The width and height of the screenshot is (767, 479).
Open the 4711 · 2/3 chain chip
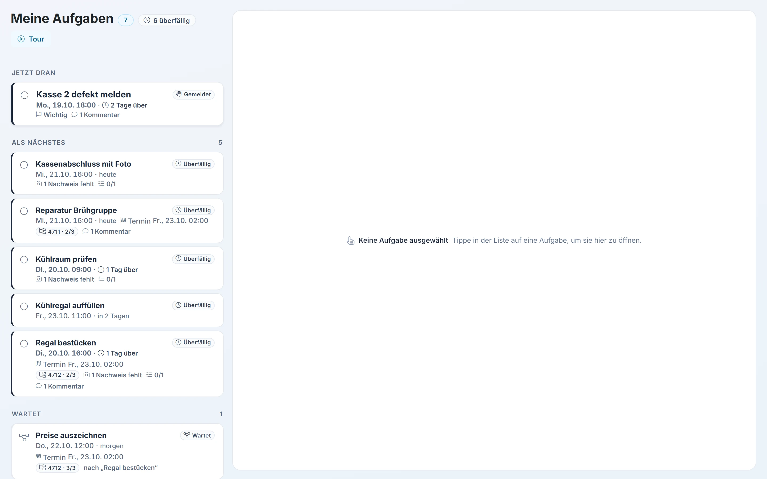(57, 232)
